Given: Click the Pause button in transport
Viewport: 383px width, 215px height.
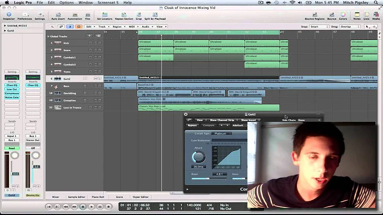Looking at the screenshot, I should [100, 206].
